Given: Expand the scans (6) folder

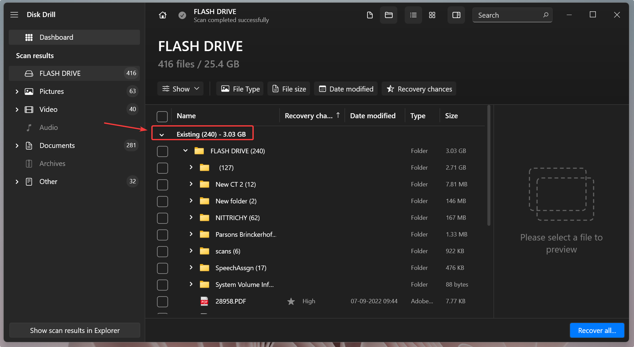Looking at the screenshot, I should (191, 251).
